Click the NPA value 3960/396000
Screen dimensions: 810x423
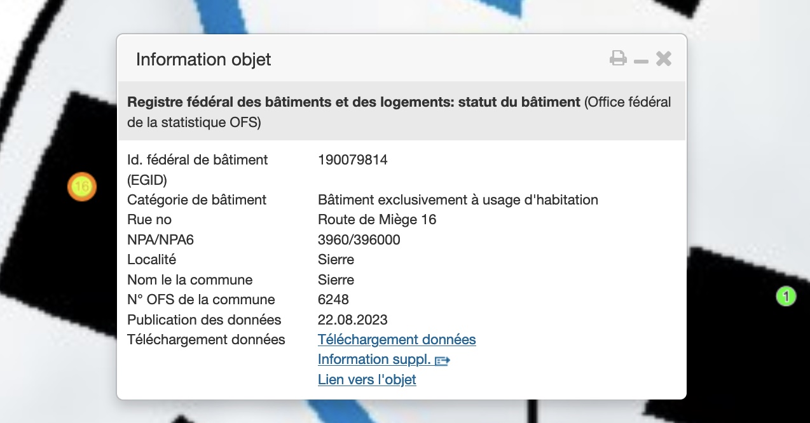(x=359, y=239)
